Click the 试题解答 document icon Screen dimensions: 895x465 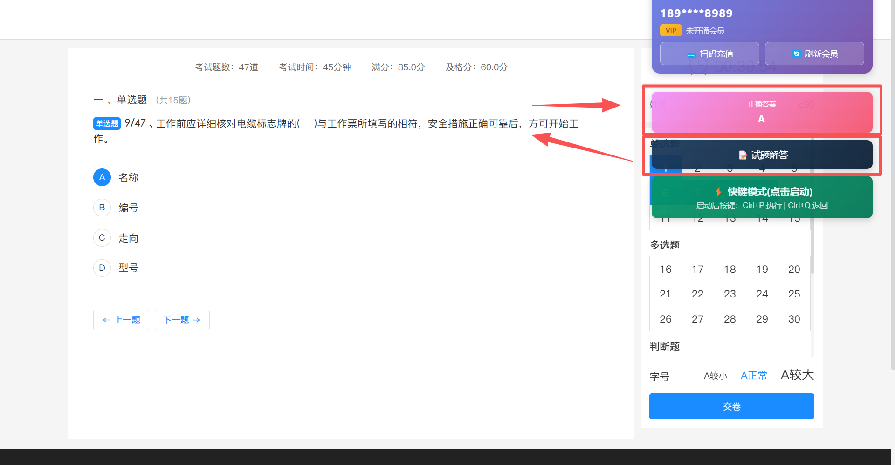(743, 155)
